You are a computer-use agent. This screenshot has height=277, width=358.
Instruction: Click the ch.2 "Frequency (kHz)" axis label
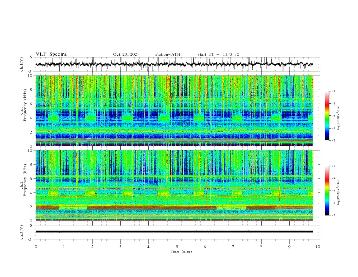pos(25,180)
